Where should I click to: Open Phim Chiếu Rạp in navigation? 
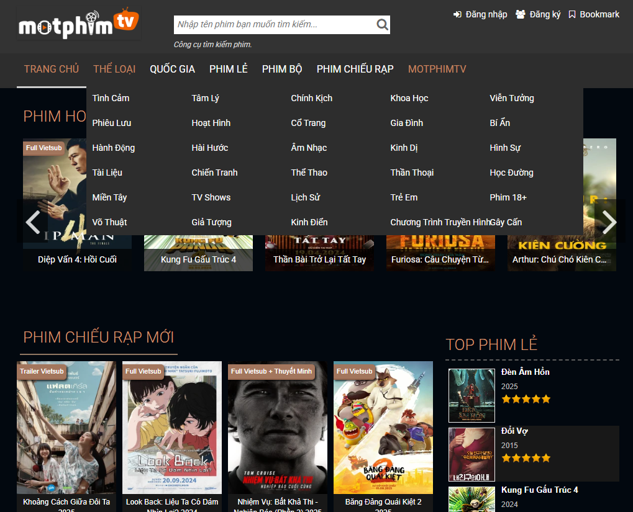(355, 69)
